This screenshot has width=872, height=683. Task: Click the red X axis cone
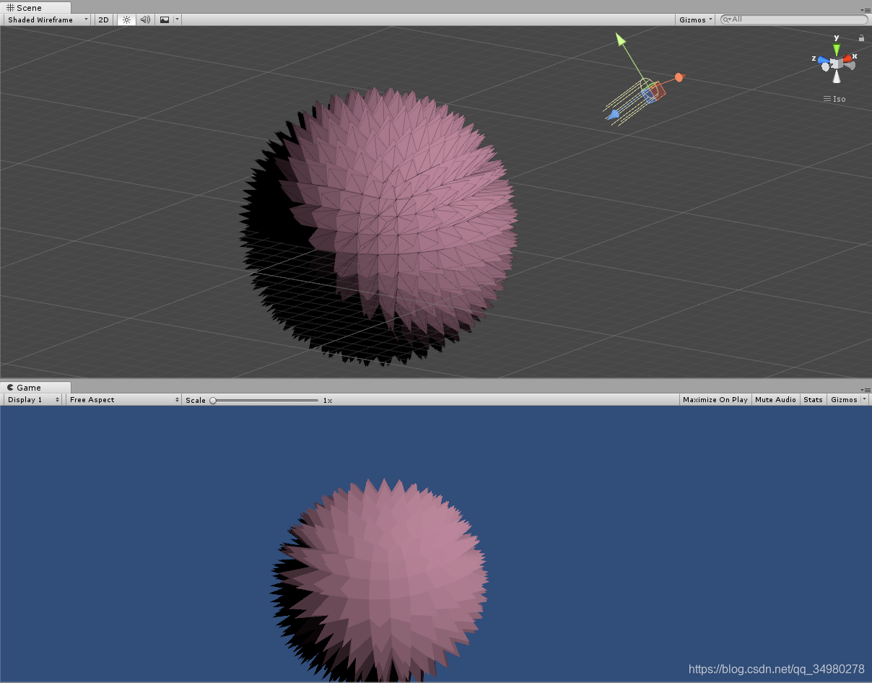tap(847, 58)
